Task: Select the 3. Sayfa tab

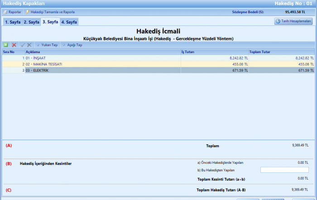Action: [50, 22]
